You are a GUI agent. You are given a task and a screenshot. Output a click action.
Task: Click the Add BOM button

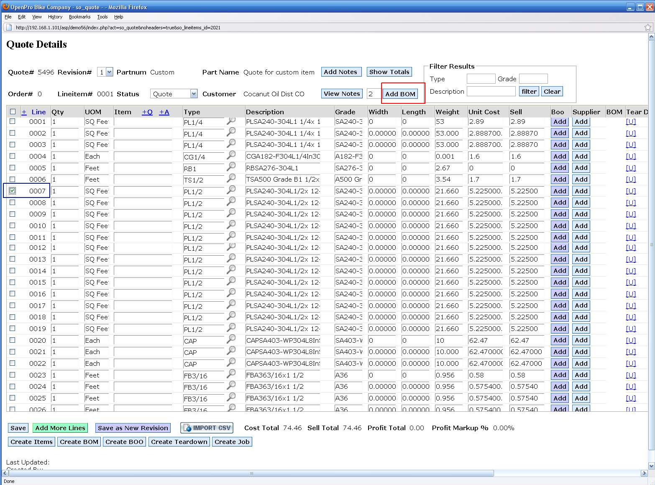pyautogui.click(x=400, y=94)
